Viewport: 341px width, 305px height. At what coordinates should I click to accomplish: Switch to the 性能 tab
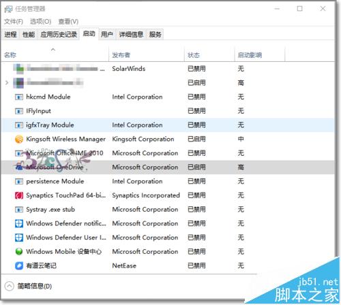[29, 35]
